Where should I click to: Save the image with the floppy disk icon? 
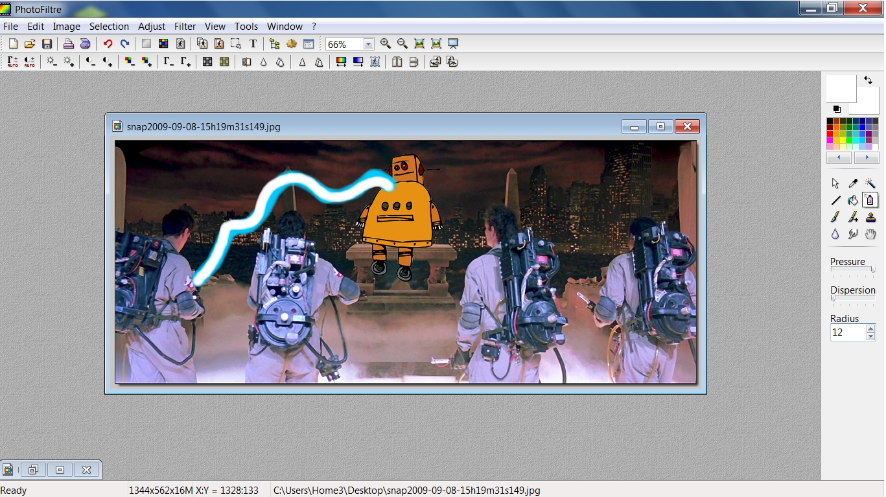(47, 44)
